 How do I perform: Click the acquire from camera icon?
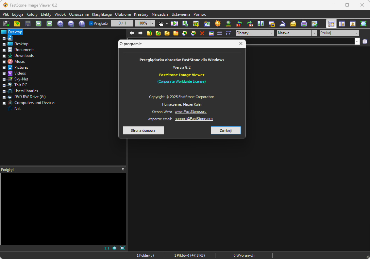6,23
